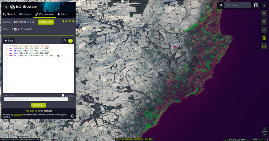Click the Back button
Viewport: 269px width, 141px height.
(9, 41)
